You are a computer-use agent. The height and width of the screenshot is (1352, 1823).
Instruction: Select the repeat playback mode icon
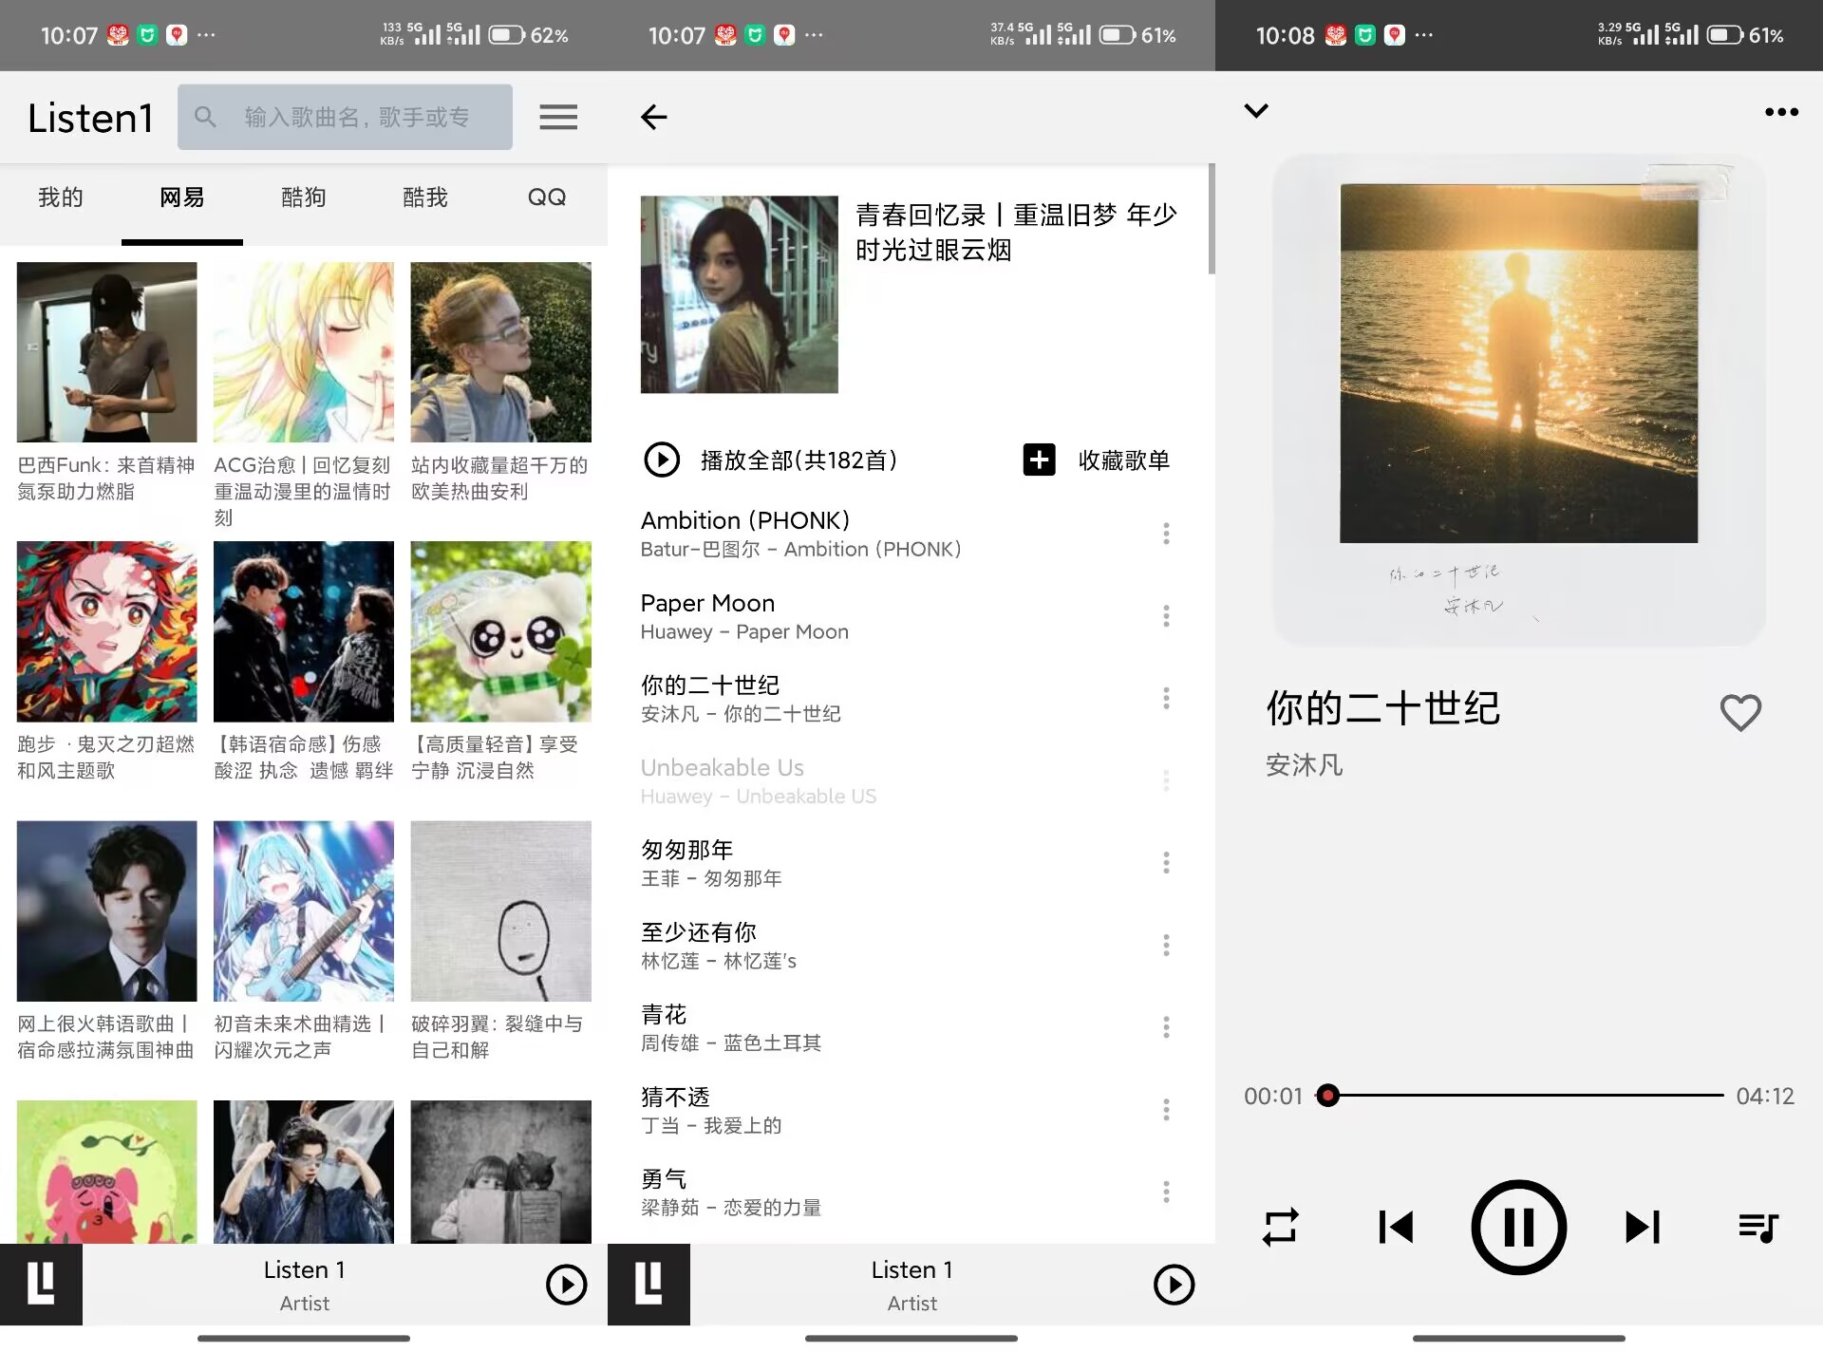(x=1281, y=1227)
